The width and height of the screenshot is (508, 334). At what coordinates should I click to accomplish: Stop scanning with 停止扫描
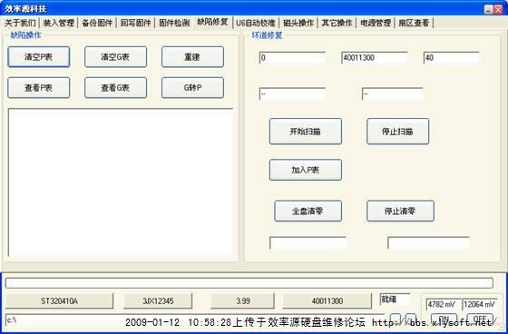tap(398, 132)
